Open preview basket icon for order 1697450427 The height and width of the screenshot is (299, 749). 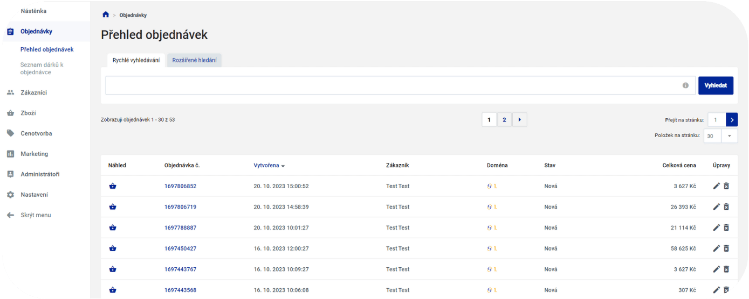(x=113, y=248)
